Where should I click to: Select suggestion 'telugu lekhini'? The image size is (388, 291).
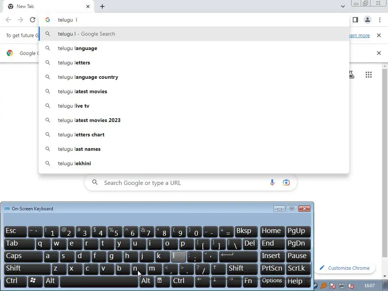pyautogui.click(x=194, y=163)
